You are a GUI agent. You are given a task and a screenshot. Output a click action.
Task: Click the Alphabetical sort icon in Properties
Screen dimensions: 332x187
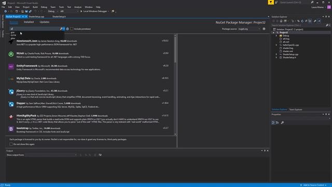(x=278, y=123)
